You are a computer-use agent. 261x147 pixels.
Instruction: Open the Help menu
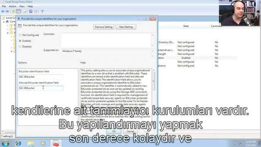pos(30,7)
